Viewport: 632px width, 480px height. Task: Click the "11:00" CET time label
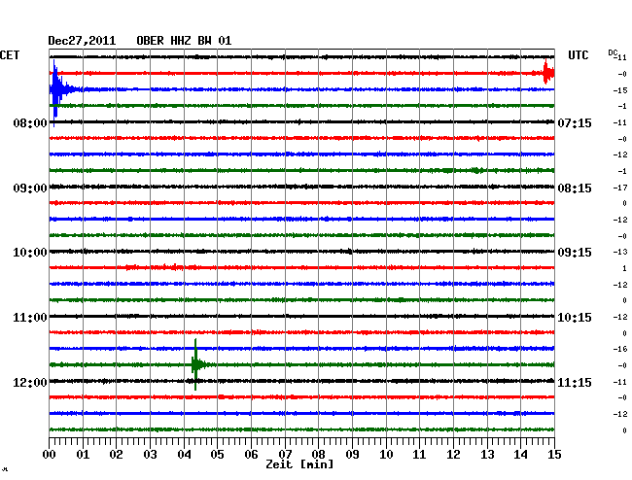(30, 318)
